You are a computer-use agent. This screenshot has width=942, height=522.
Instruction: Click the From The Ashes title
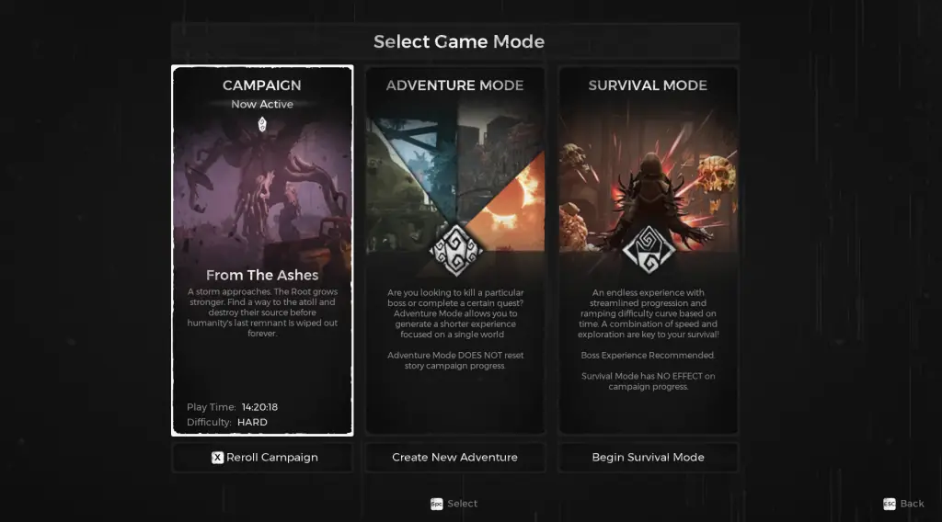point(262,276)
